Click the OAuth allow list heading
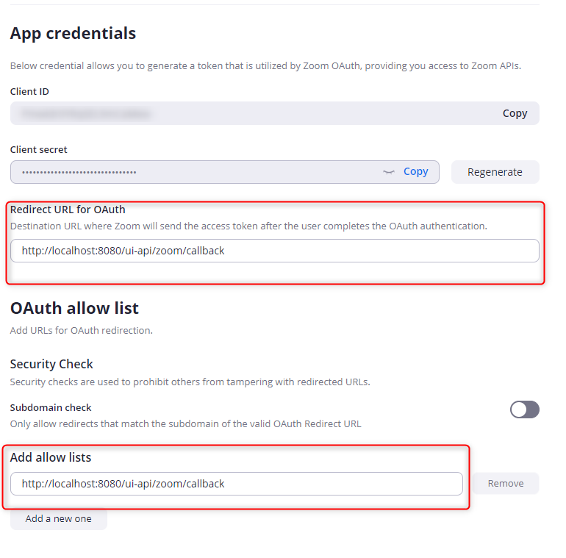This screenshot has height=558, width=566. [x=74, y=308]
